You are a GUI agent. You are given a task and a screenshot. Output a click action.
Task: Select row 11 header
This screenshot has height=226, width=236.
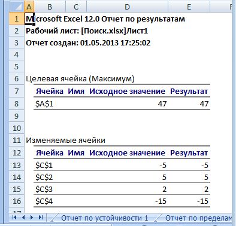[17, 141]
